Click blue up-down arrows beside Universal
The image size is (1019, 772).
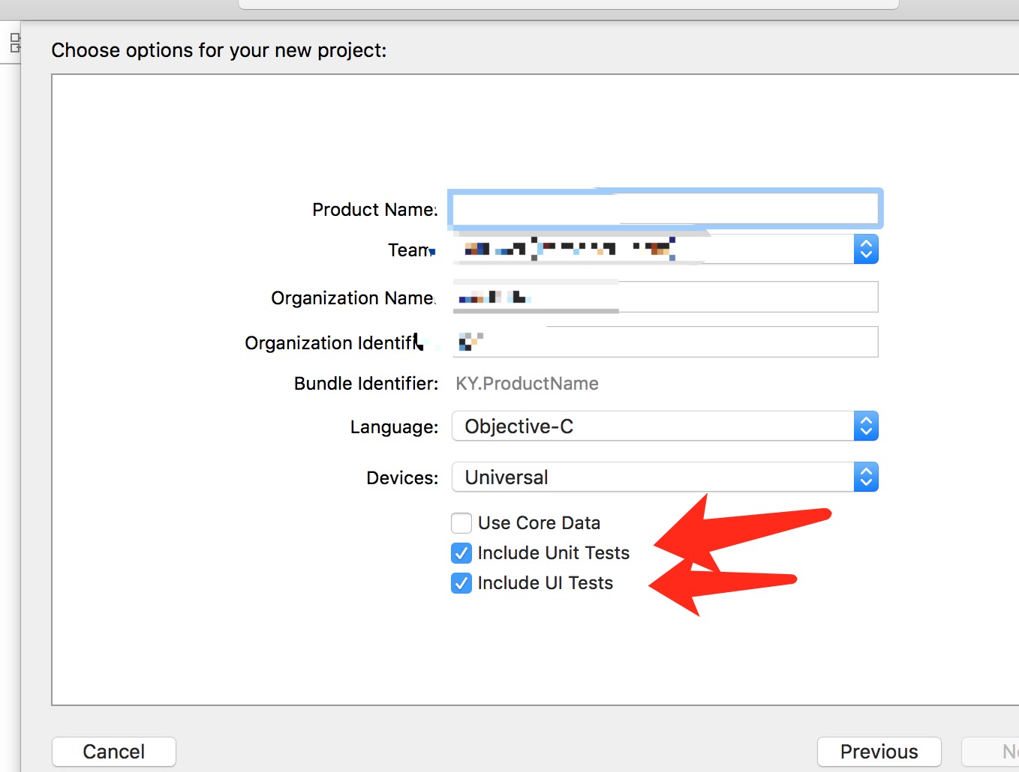click(866, 477)
